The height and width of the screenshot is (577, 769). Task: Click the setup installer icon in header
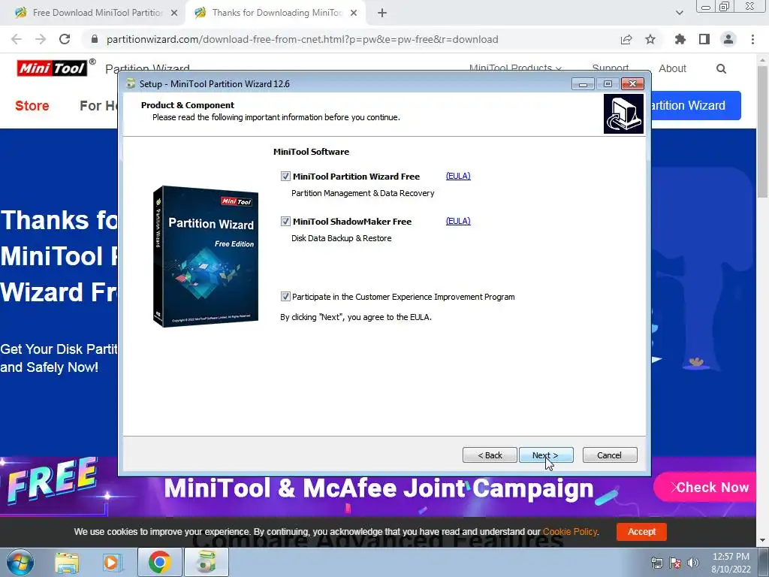[x=623, y=114]
